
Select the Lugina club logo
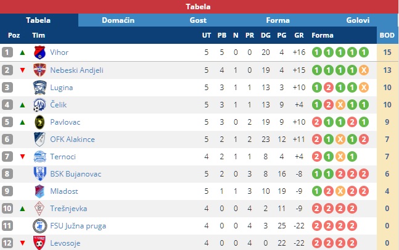point(39,87)
